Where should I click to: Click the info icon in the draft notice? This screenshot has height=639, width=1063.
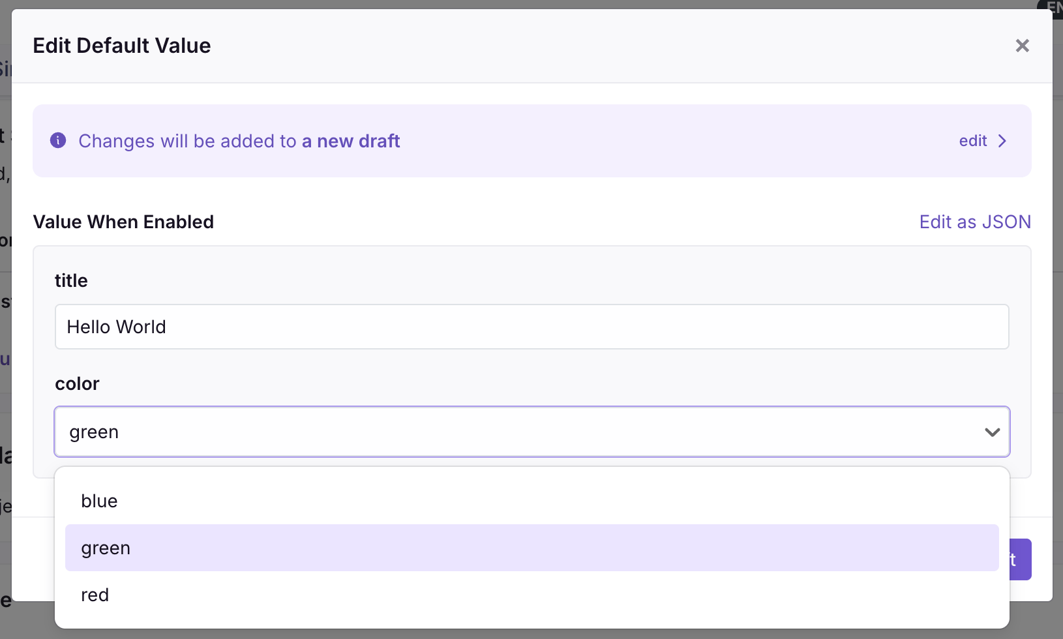click(x=58, y=140)
